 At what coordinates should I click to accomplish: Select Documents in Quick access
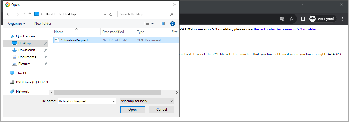point(27,57)
